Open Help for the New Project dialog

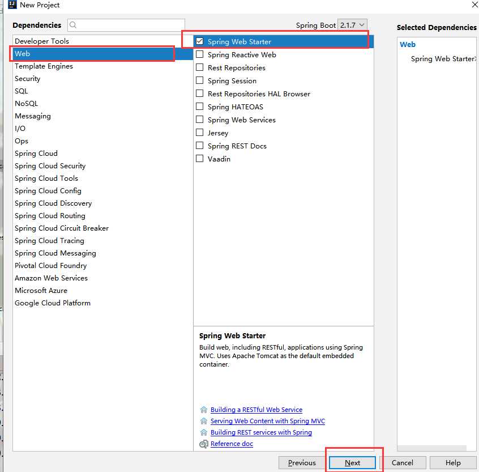pyautogui.click(x=453, y=462)
